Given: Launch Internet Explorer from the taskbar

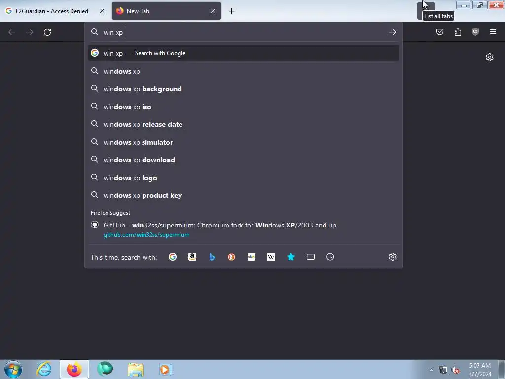Looking at the screenshot, I should (44, 369).
